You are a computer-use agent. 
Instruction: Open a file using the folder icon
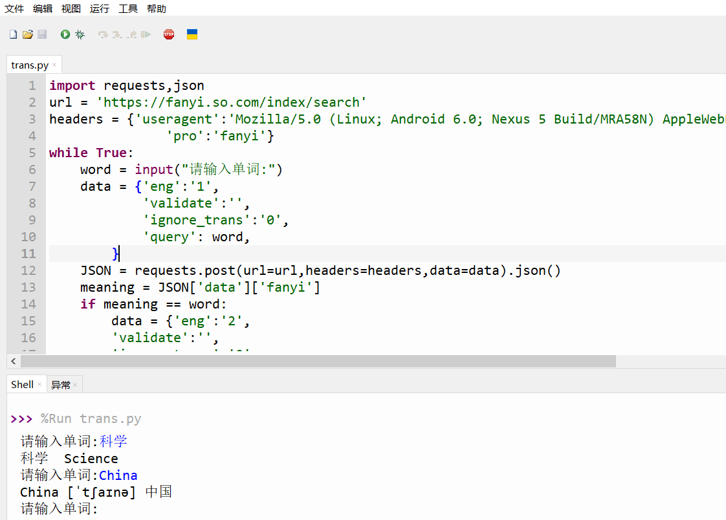[x=28, y=34]
